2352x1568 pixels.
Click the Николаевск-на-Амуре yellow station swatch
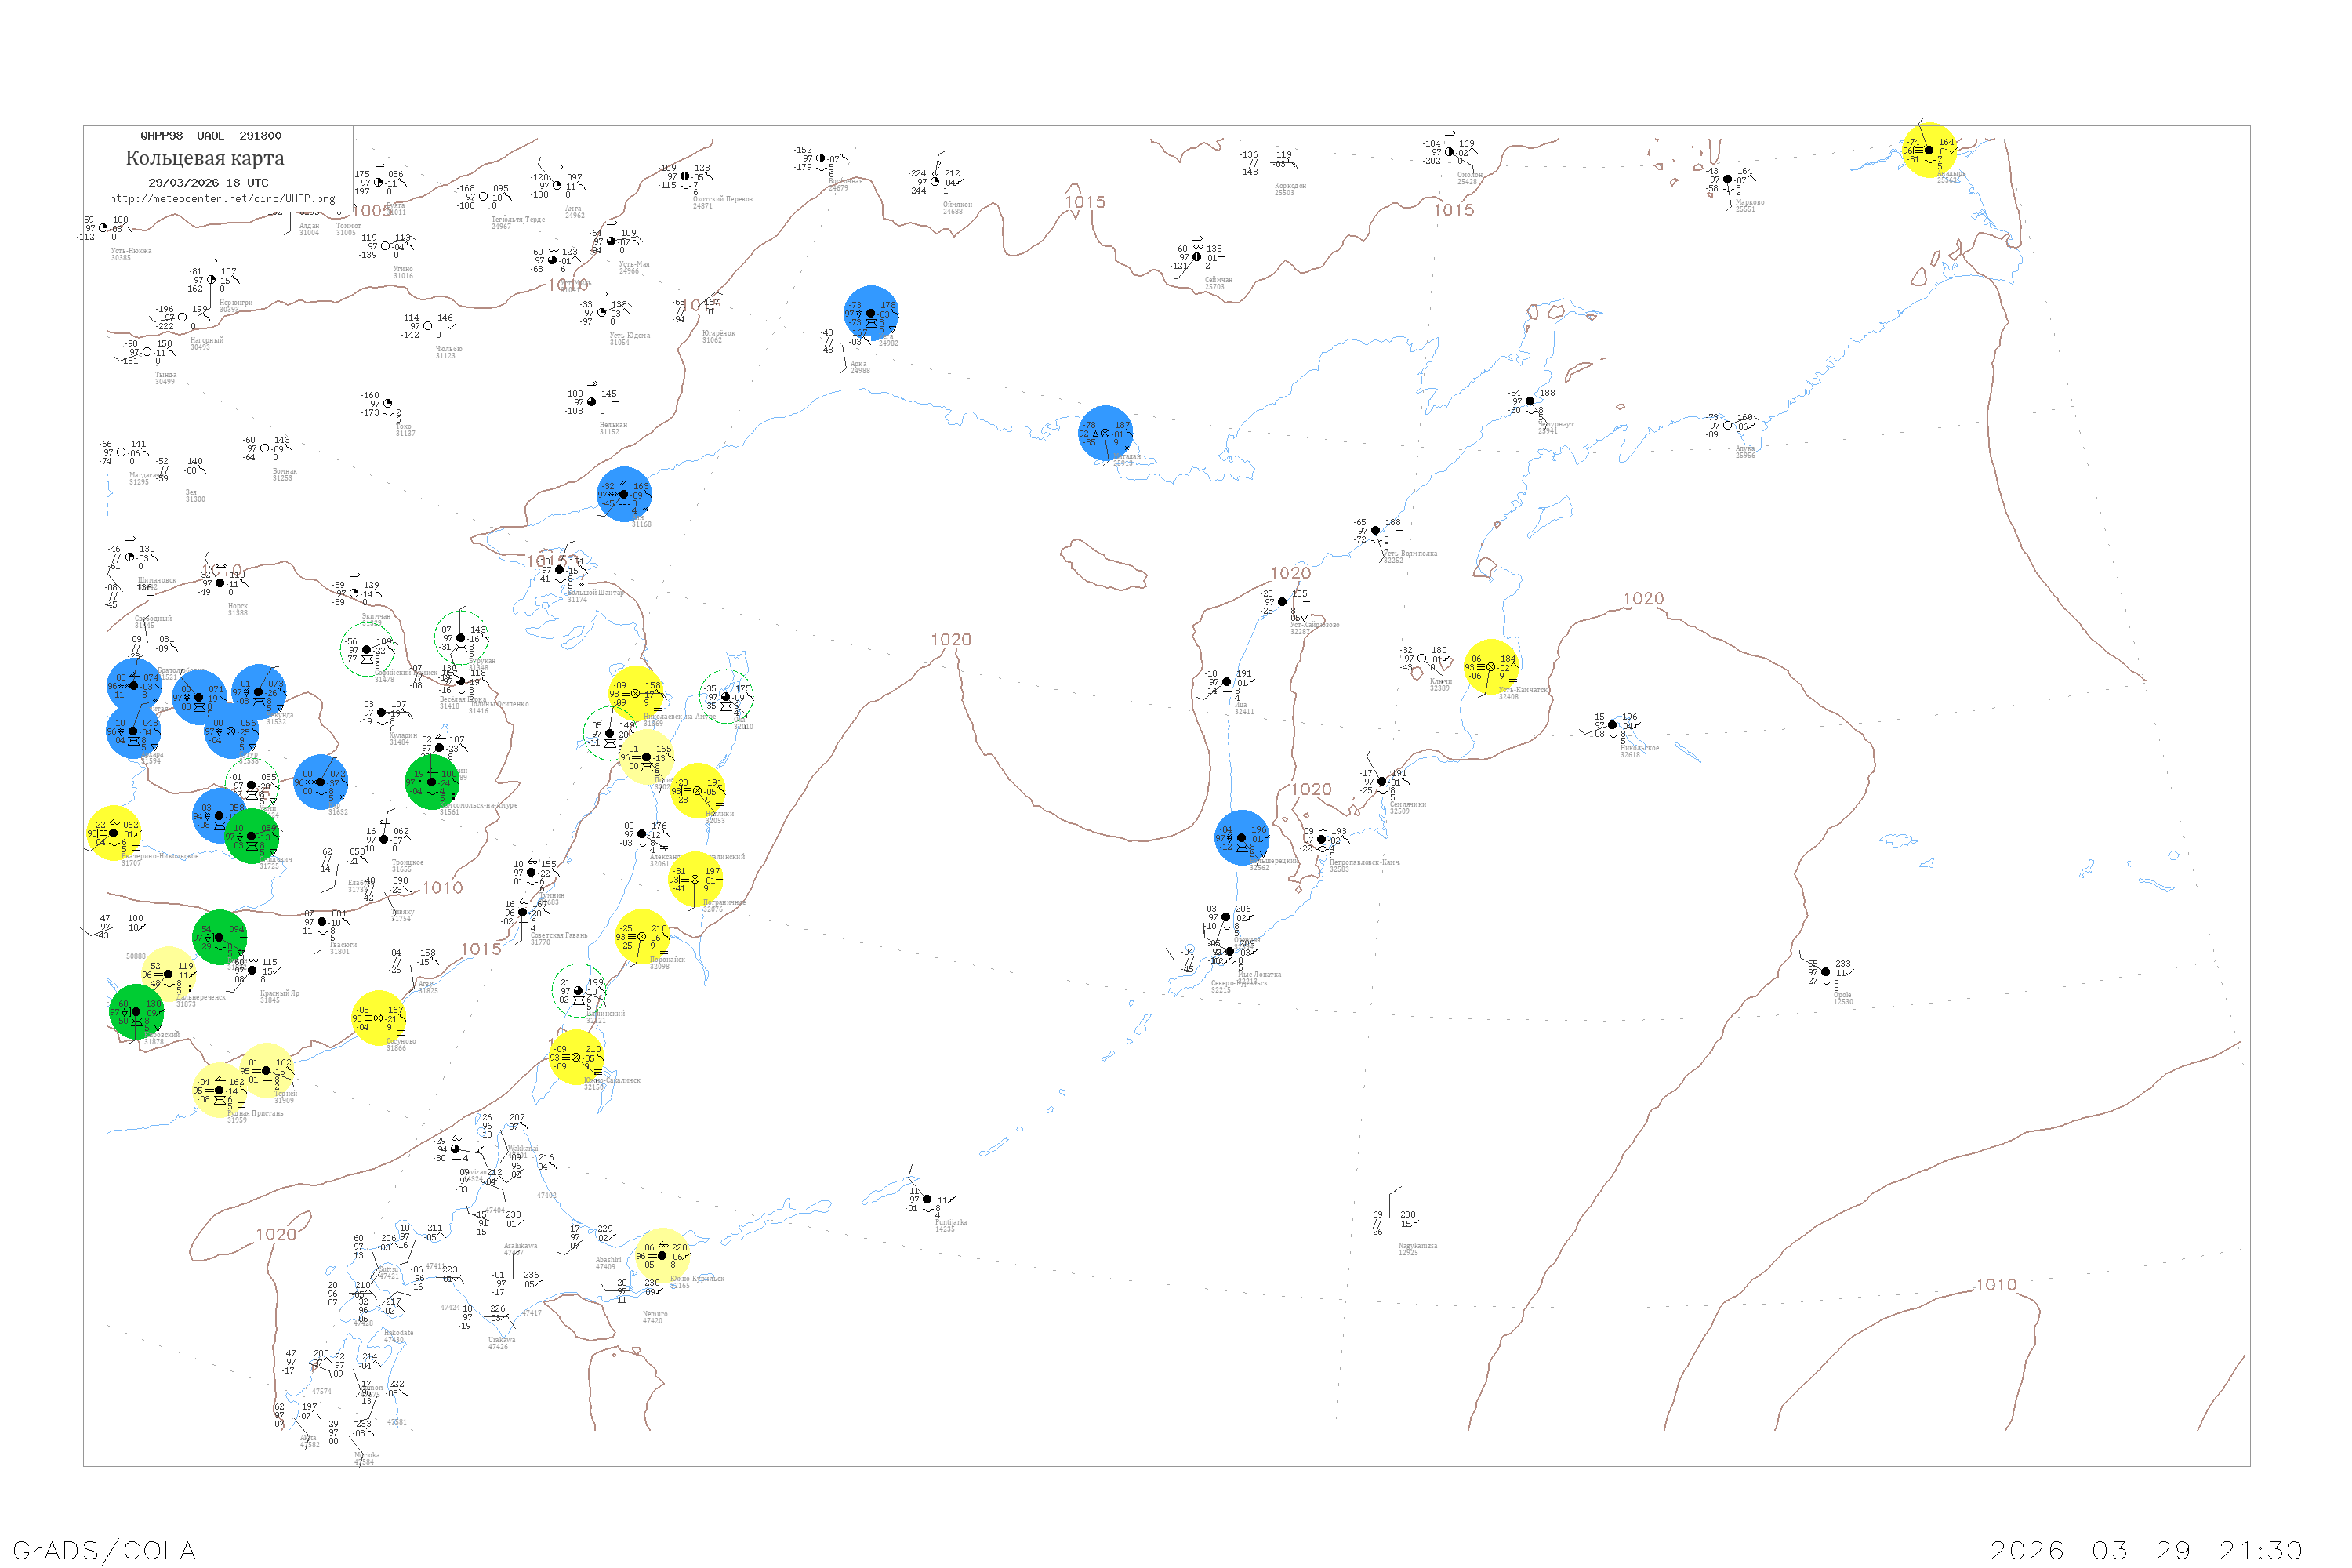pyautogui.click(x=636, y=693)
